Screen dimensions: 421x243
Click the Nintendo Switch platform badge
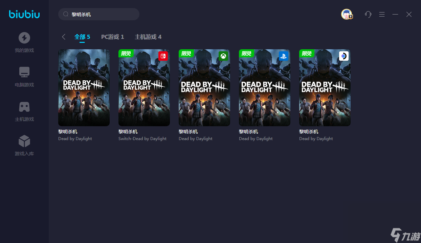click(x=163, y=56)
